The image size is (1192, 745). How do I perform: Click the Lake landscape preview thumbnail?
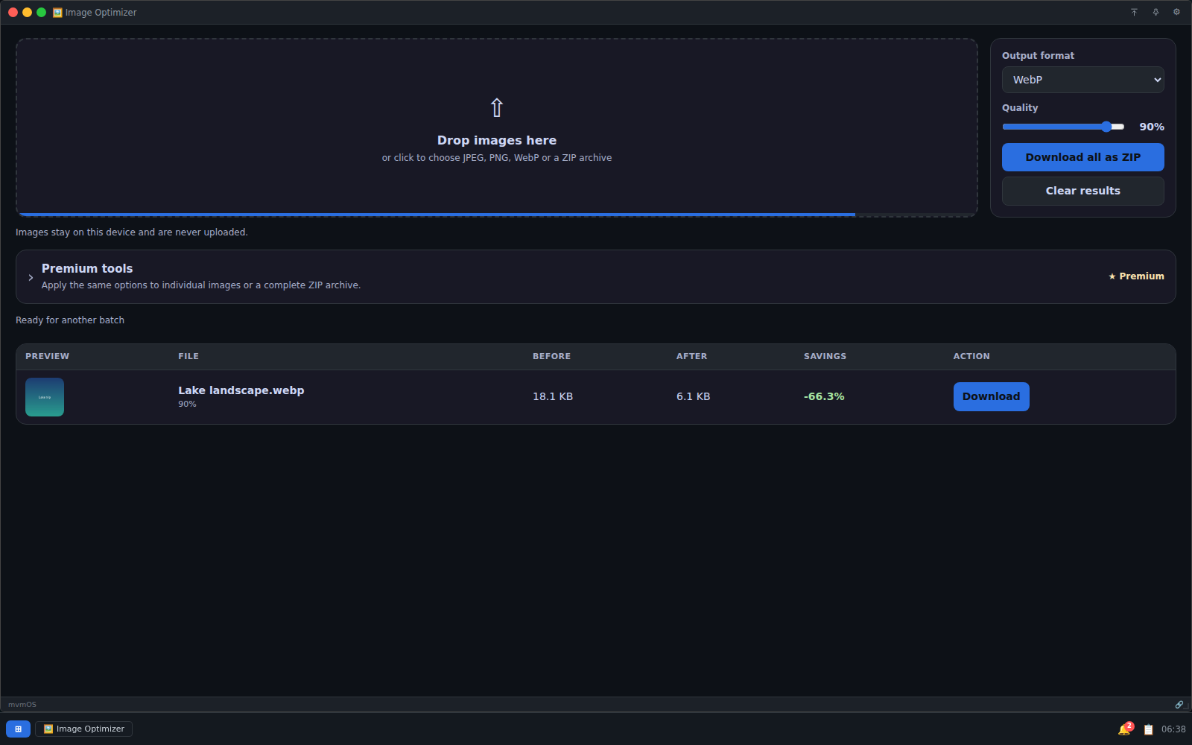pos(45,397)
